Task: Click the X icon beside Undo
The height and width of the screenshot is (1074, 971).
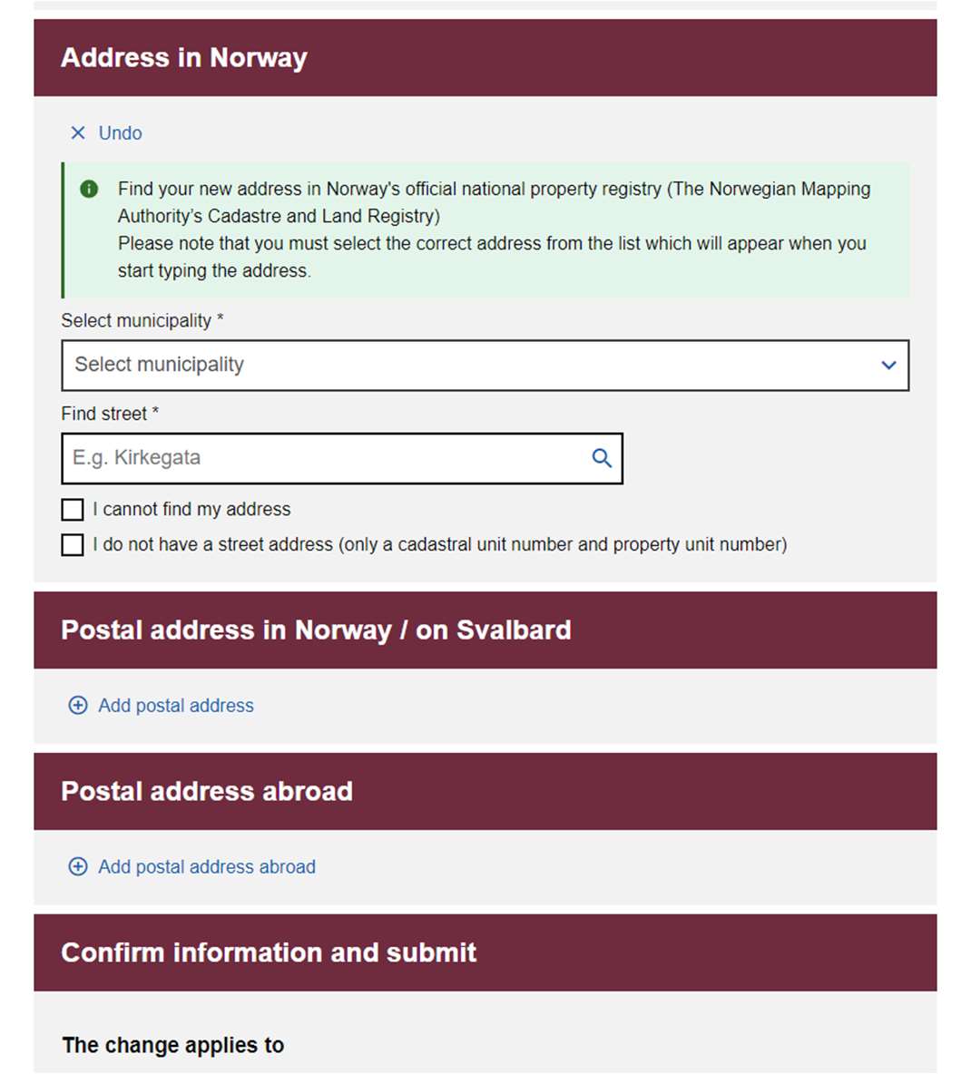Action: tap(78, 132)
